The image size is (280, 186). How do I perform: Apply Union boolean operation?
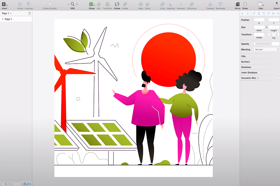pos(162,4)
